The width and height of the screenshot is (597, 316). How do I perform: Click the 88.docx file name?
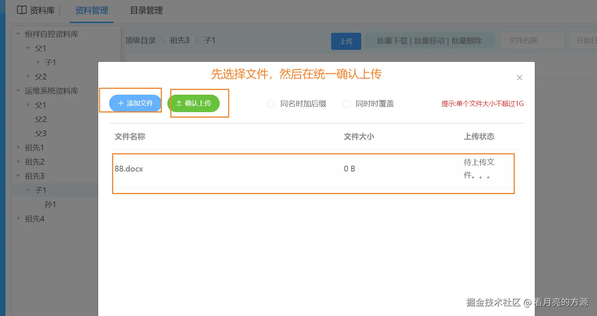tap(129, 169)
